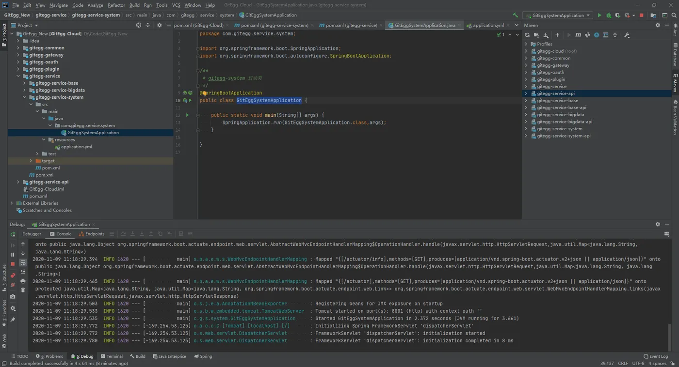Click the Build project hammer icon

coord(515,15)
